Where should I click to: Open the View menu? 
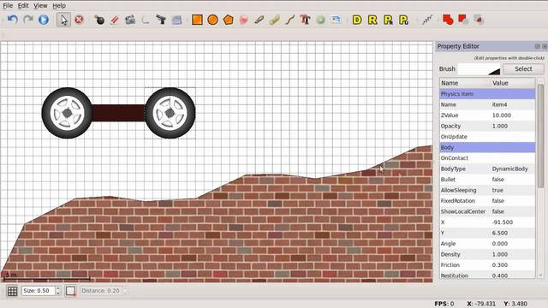click(40, 6)
